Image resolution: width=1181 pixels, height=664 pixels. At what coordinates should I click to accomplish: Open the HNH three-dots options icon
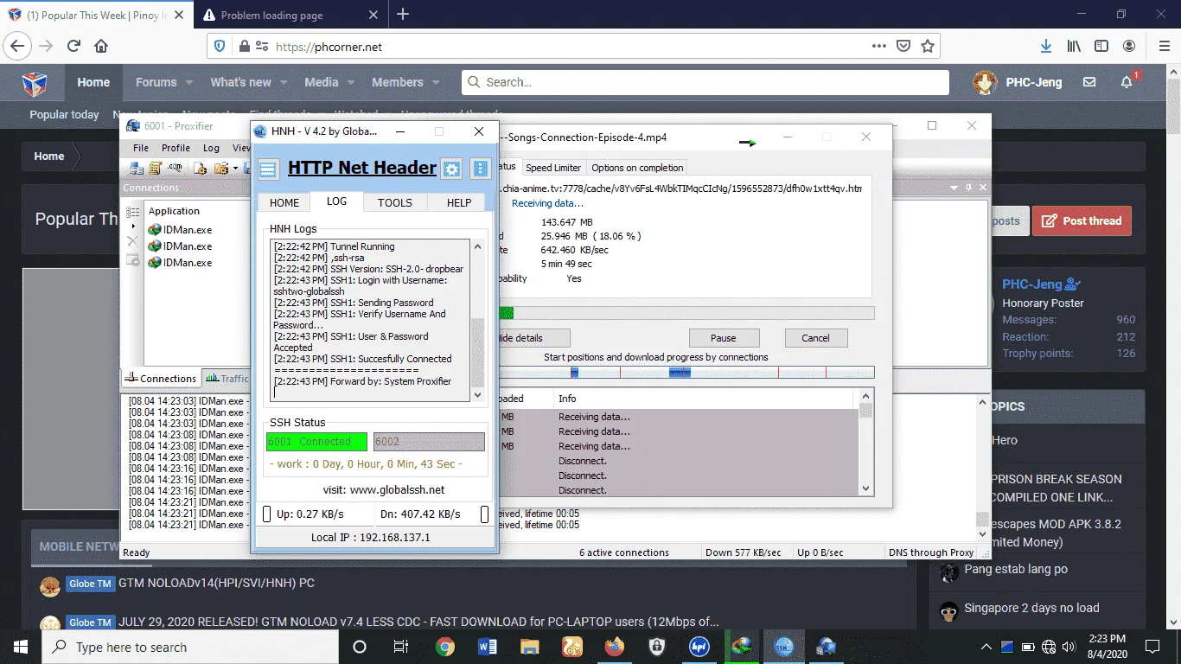click(481, 169)
